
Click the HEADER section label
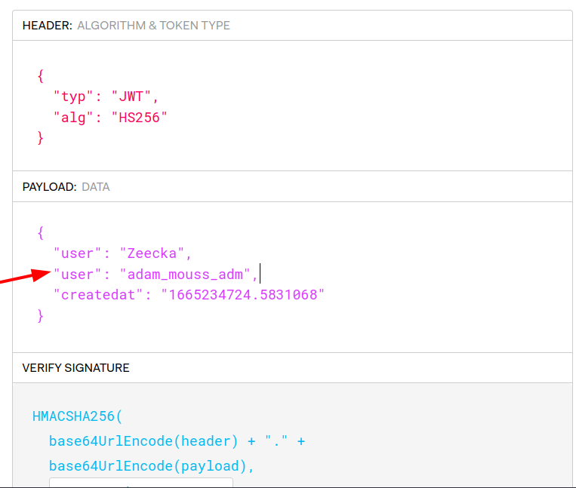[x=47, y=26]
